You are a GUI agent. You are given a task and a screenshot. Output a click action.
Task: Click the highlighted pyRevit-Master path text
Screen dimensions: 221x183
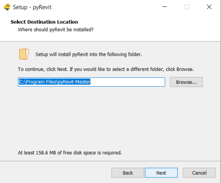(55, 82)
